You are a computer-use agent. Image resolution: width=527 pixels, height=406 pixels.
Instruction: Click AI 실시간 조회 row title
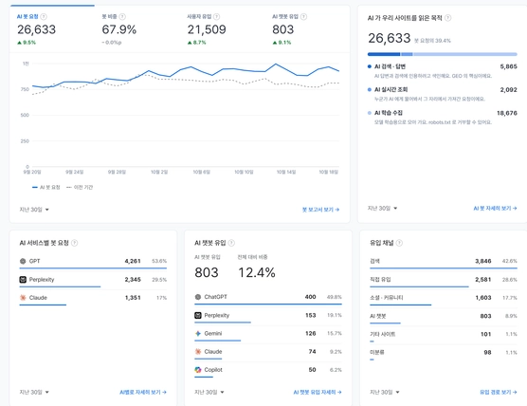pos(391,89)
